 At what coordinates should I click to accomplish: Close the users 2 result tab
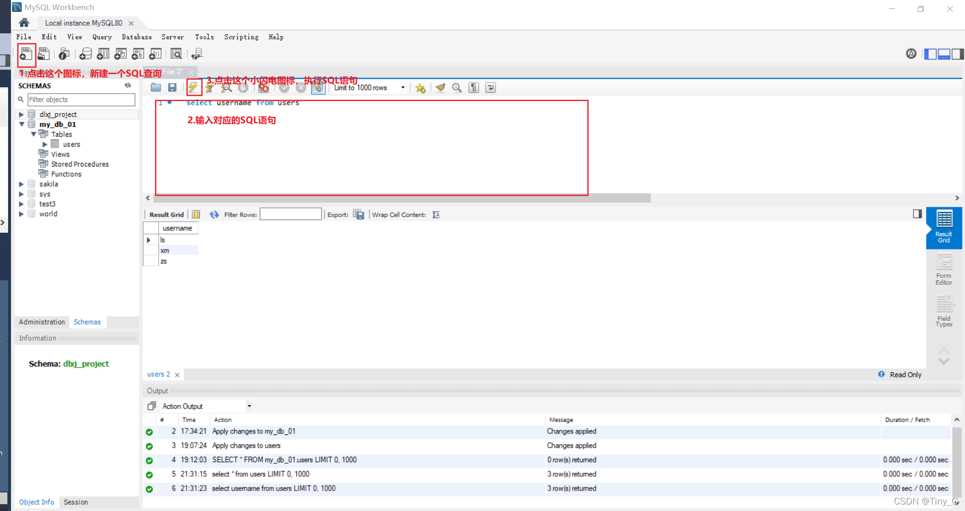(177, 375)
